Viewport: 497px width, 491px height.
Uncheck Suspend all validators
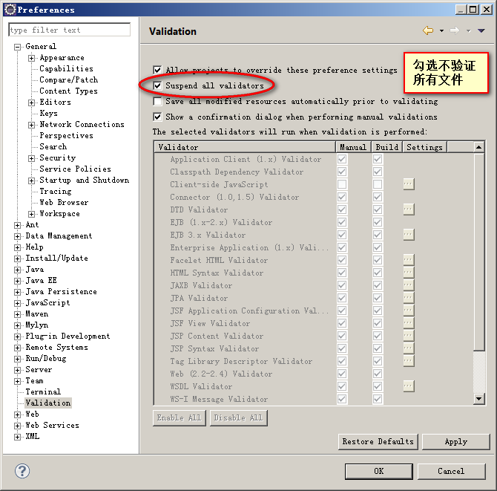pos(157,85)
